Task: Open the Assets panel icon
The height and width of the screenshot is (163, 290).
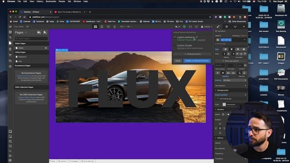Action: 10,61
